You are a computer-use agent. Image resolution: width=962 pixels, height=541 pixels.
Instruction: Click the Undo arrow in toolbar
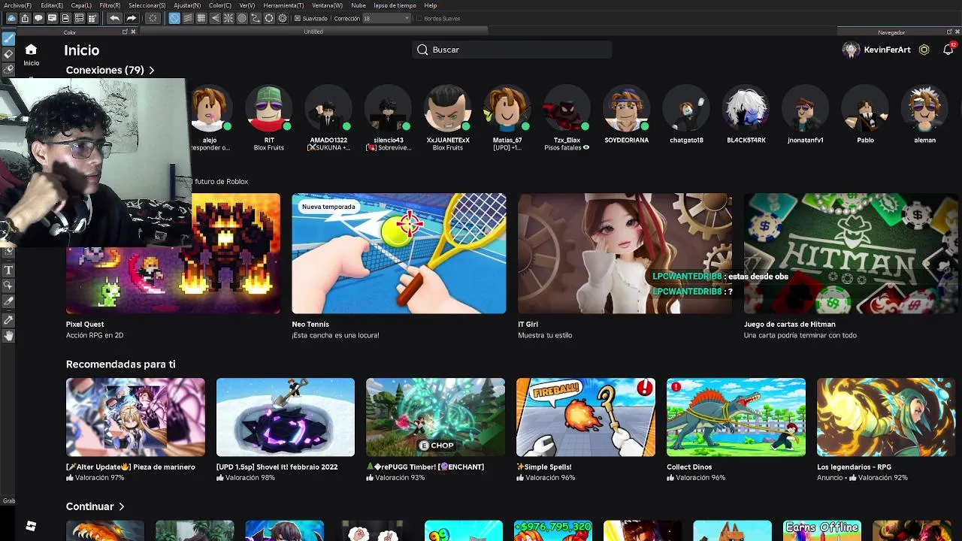(114, 18)
